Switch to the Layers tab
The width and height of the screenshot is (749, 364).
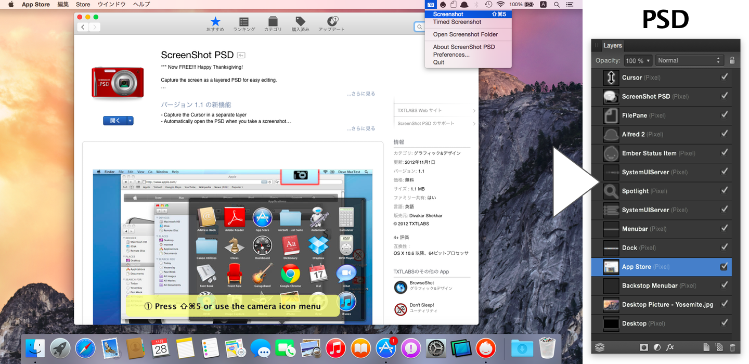613,46
